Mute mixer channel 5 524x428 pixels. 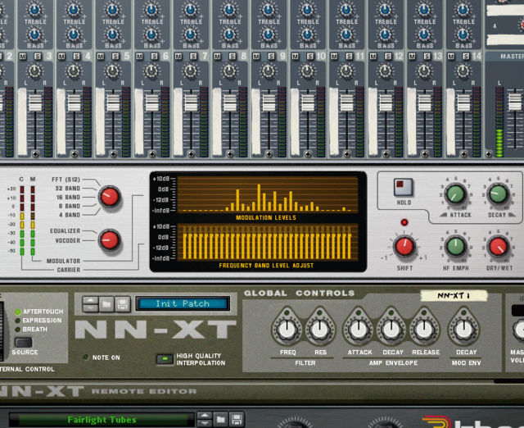[x=101, y=57]
